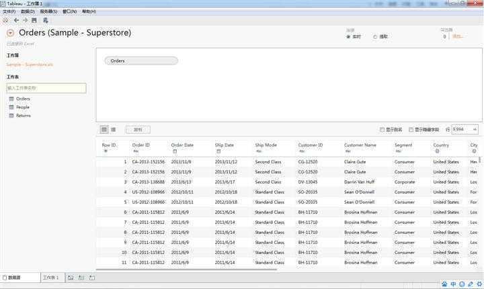
Task: Toggle the show aliases checkbox
Action: (382, 130)
